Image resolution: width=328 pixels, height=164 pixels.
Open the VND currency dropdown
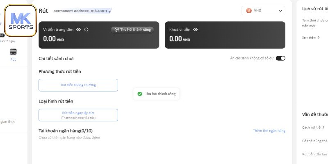[263, 11]
